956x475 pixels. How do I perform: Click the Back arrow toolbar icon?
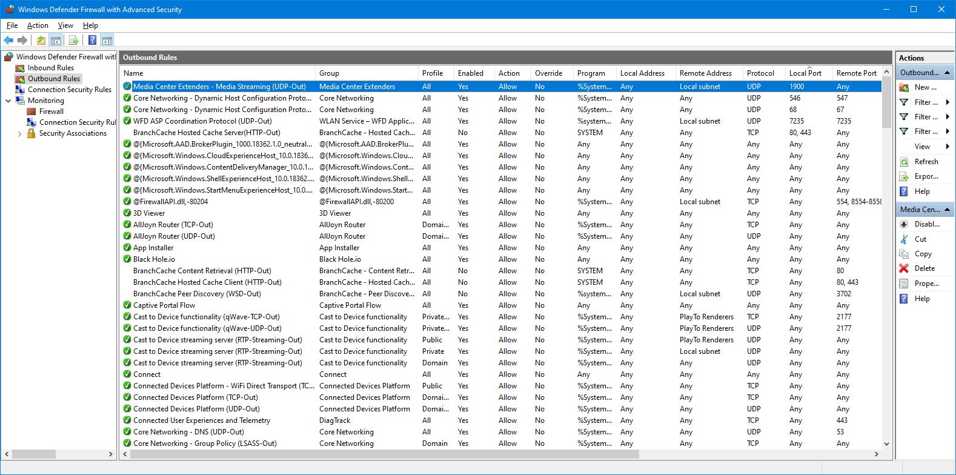pos(8,41)
